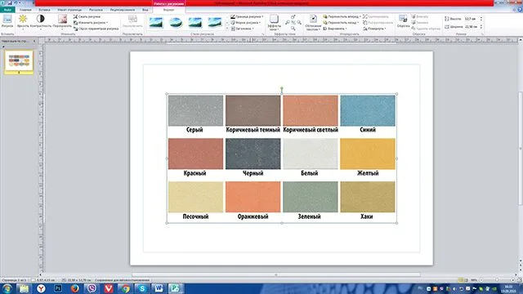This screenshot has width=523, height=294.
Task: Switch to the Mailings (Рассылки) tab
Action: point(96,10)
